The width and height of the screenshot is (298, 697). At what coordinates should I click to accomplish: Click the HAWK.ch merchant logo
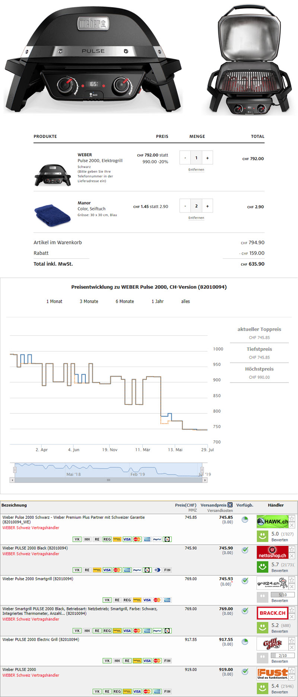[272, 522]
